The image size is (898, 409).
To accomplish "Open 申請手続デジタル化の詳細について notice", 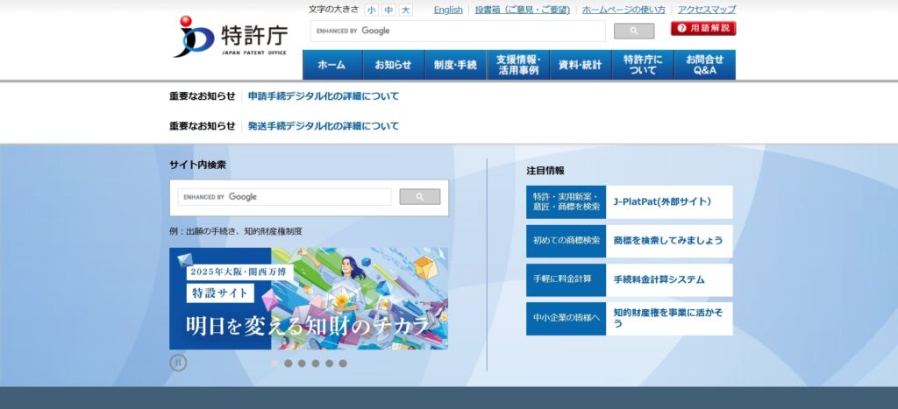I will [323, 96].
